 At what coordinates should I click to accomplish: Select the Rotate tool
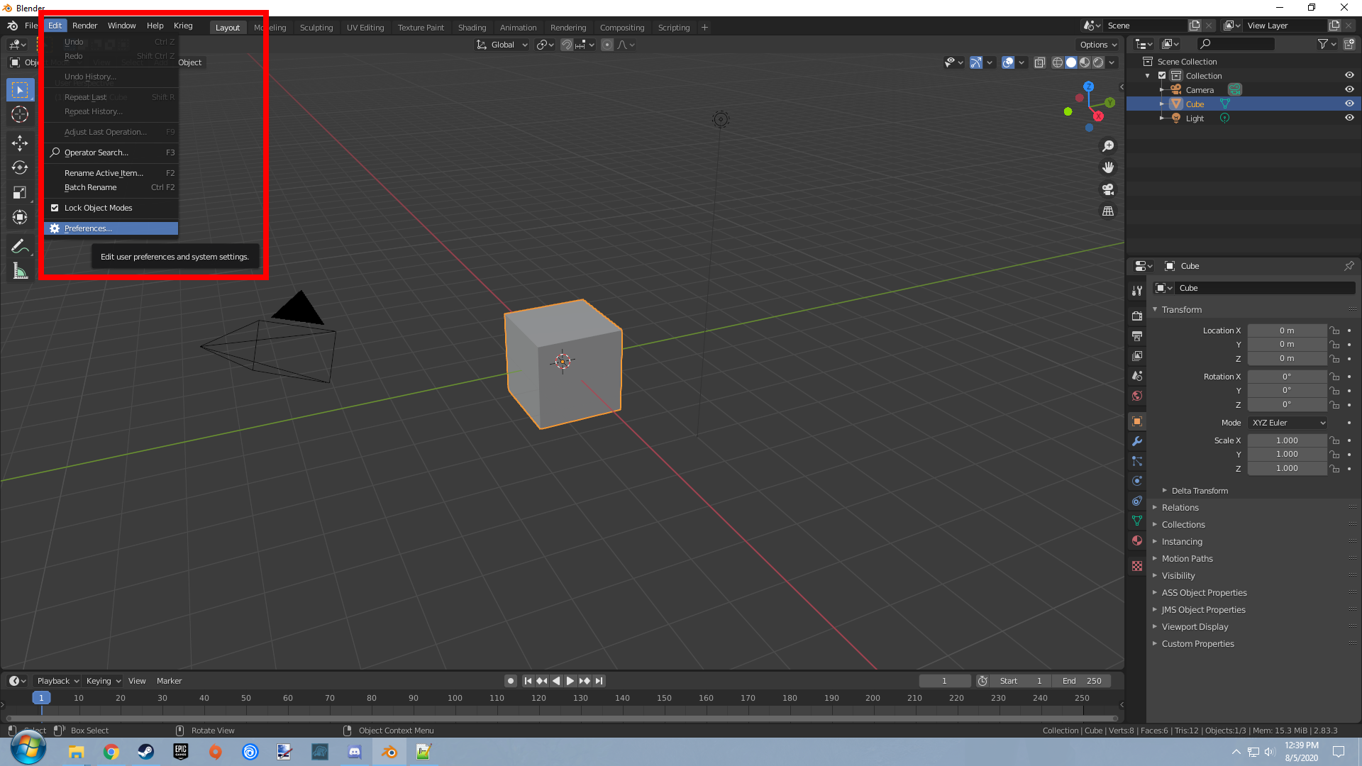[20, 167]
